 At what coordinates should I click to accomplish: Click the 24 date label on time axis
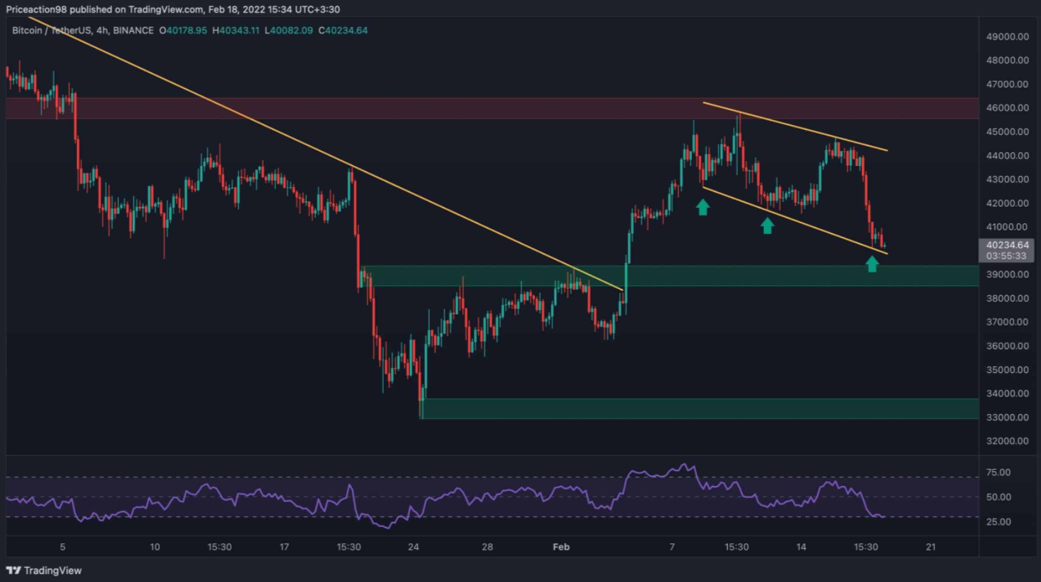pos(413,547)
